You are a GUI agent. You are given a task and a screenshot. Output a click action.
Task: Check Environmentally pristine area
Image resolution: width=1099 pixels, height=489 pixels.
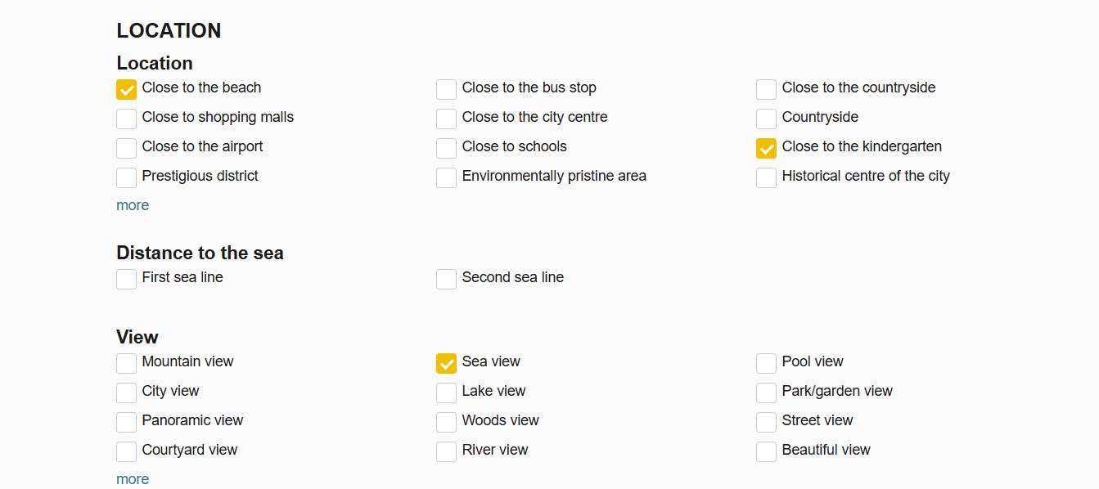coord(446,177)
